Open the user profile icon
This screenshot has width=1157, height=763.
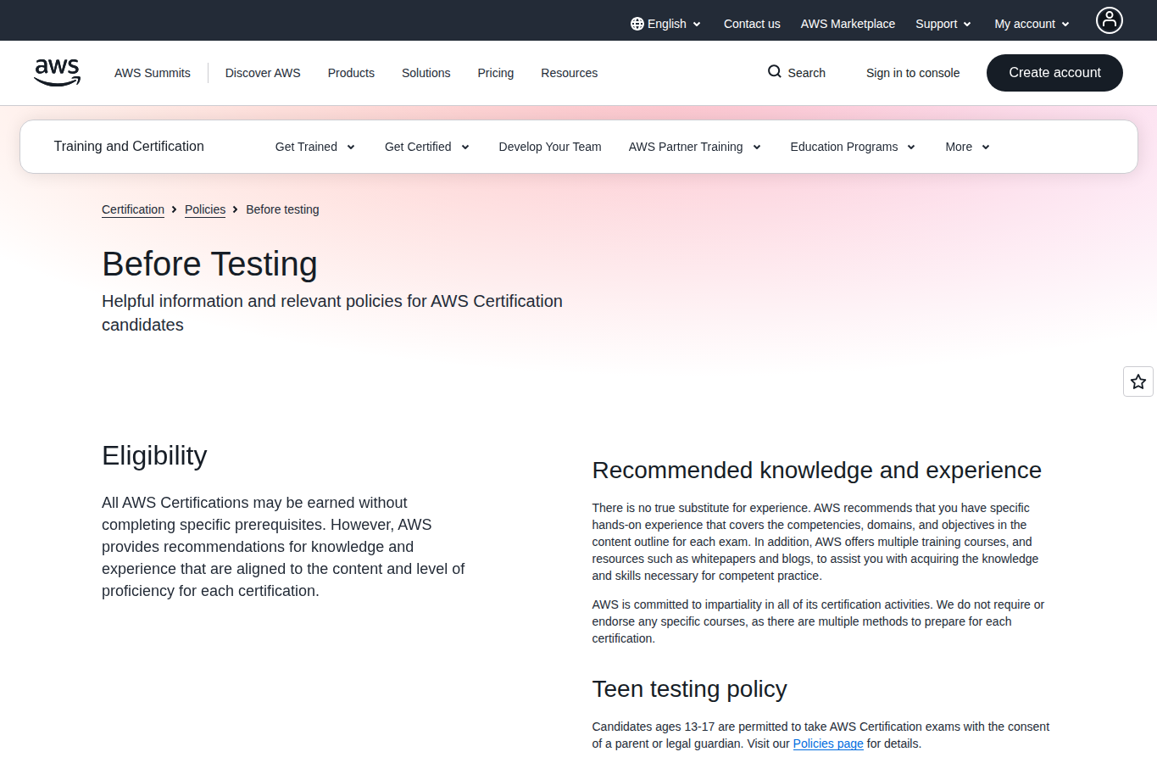click(1109, 20)
